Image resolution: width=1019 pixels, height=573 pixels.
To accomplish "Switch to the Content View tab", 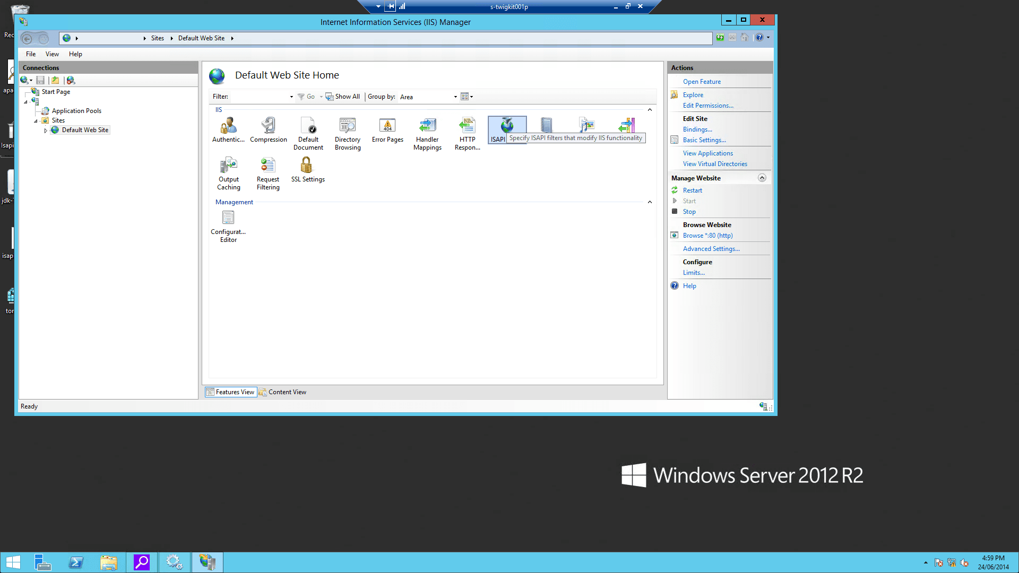I will [283, 392].
